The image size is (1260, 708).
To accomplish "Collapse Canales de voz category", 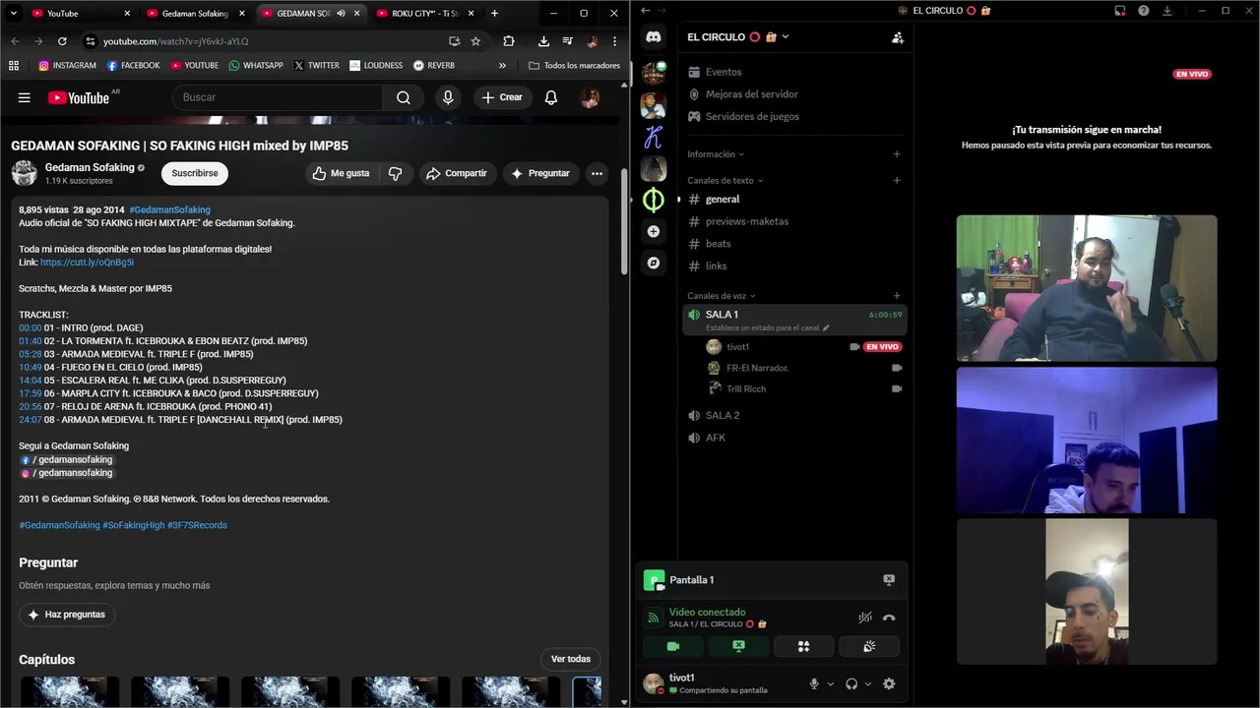I will point(722,296).
